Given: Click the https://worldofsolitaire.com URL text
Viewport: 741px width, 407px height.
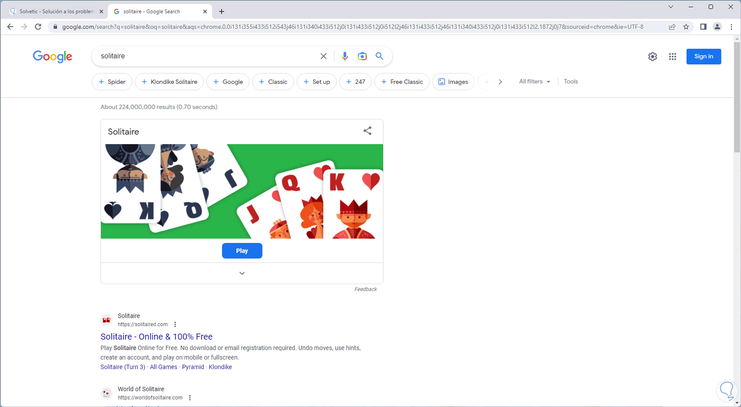Looking at the screenshot, I should [150, 398].
